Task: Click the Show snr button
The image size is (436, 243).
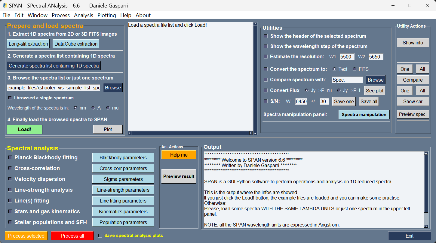Action: 413,101
